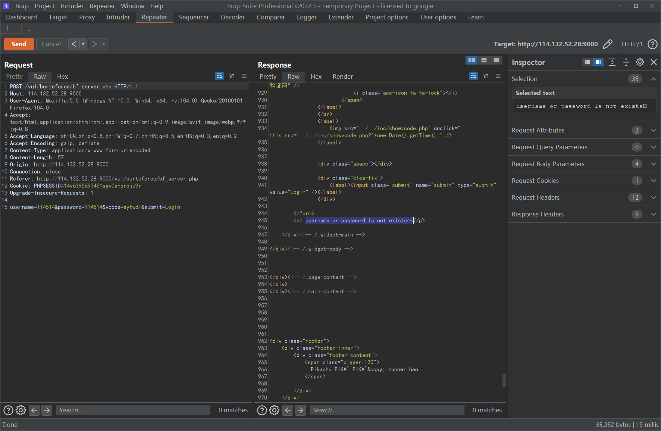This screenshot has height=431, width=661.
Task: Expand Response Headers section
Action: pos(653,214)
